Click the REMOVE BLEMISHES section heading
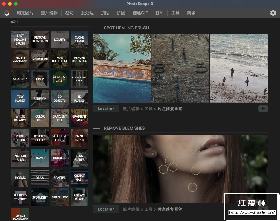This screenshot has width=280, height=221. click(124, 128)
